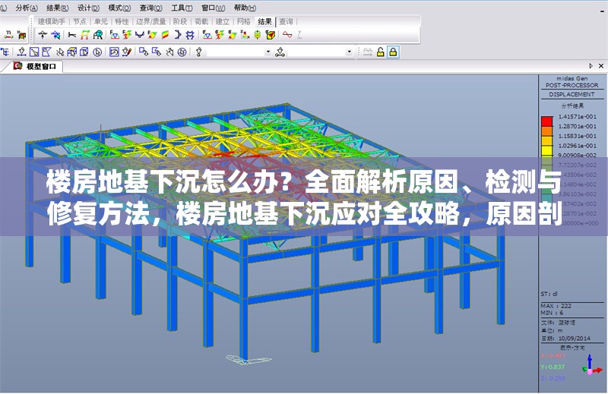Screen dimensions: 608x394
Task: Switch to the 节点 toolbar tab
Action: click(80, 22)
